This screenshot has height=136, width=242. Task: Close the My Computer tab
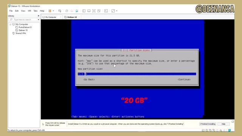[60, 17]
